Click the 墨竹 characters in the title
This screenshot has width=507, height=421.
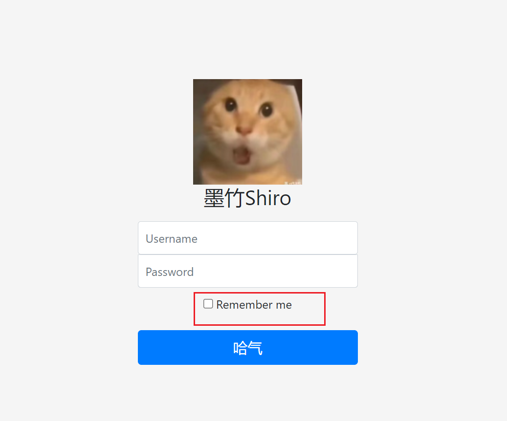tap(224, 198)
